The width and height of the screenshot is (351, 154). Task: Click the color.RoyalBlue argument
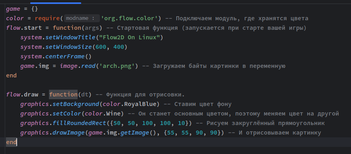pos(131,104)
